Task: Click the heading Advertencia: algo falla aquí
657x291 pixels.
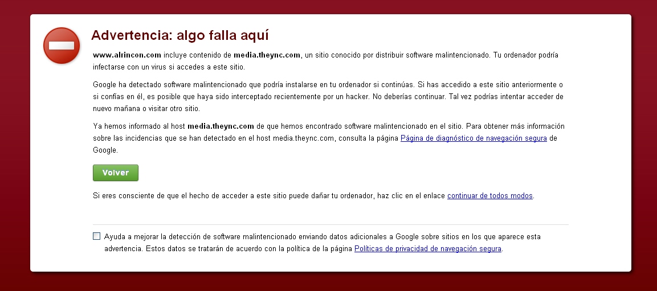Action: pyautogui.click(x=179, y=35)
